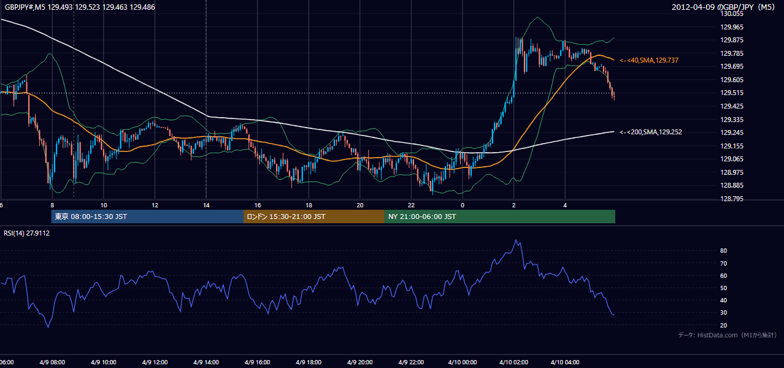The image size is (784, 368).
Task: Click price axis value 129.965
Action: 732,27
